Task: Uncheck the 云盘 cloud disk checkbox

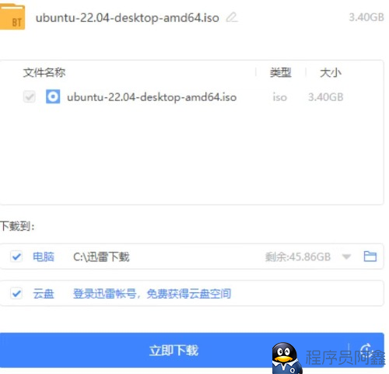Action: tap(16, 294)
